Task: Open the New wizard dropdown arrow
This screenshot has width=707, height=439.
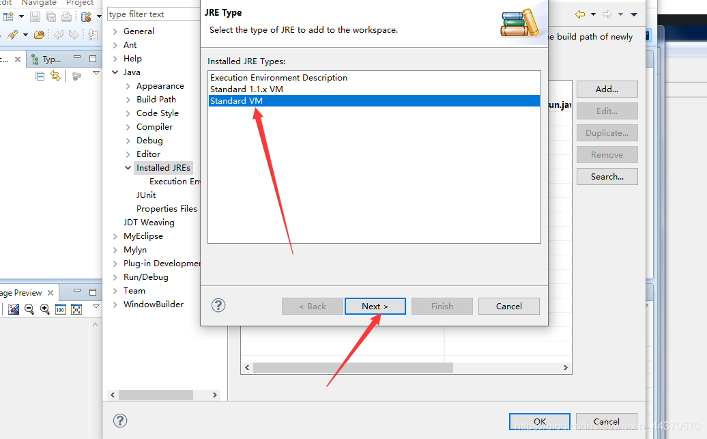Action: click(21, 16)
